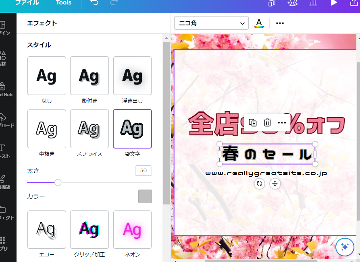Apply the ネオン glow effect
The image size is (360, 262).
tap(132, 229)
